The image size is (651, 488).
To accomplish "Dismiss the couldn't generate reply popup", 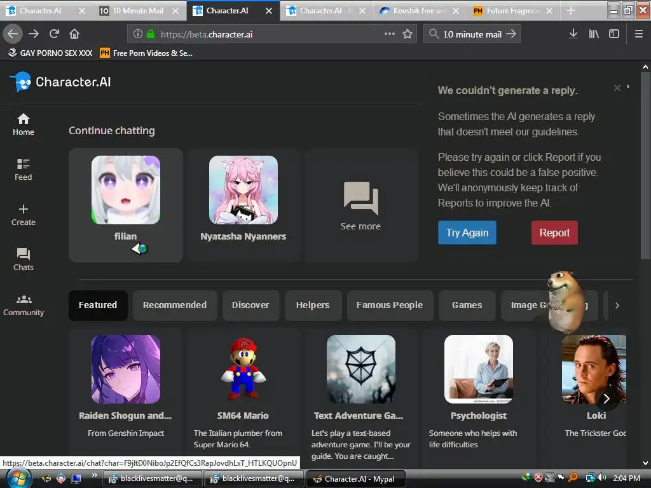I will 617,88.
